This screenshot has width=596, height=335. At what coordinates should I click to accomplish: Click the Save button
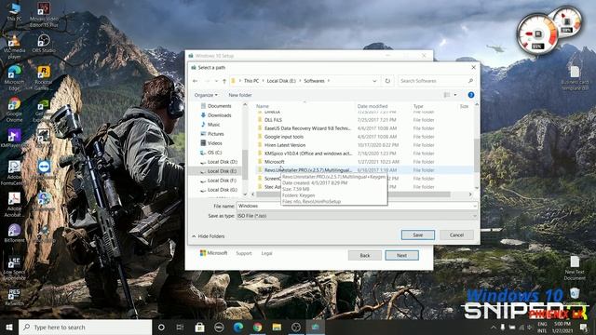coord(418,235)
